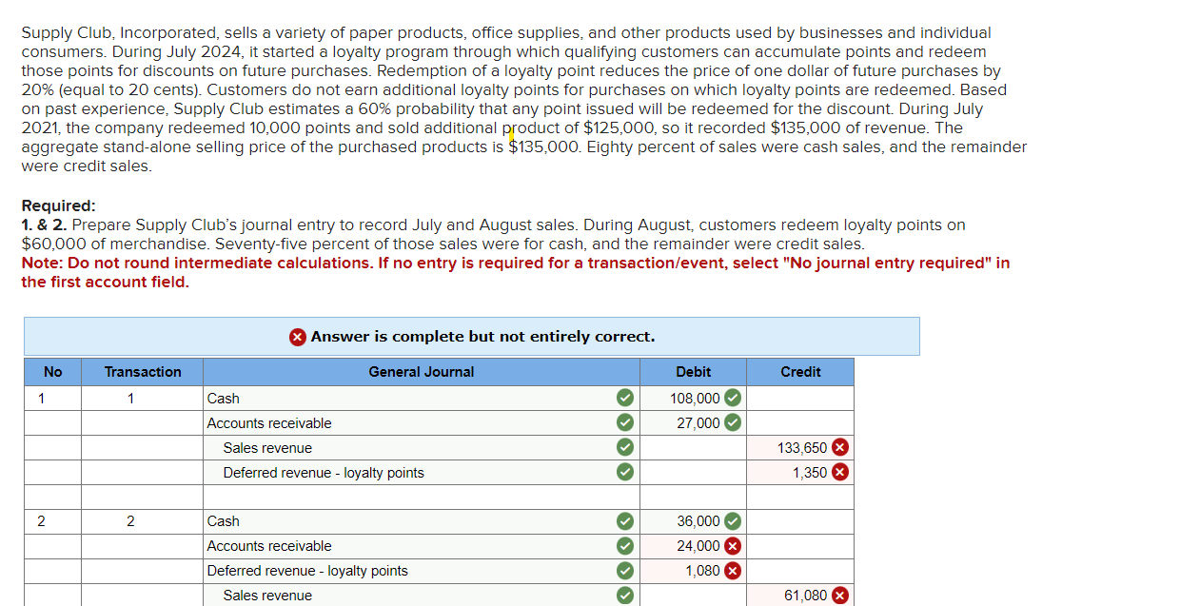Click the green check next to debit 36,000

[x=733, y=520]
